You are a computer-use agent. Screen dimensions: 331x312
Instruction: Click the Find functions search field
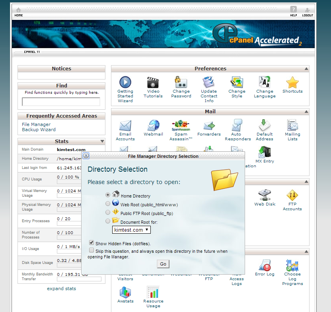click(x=61, y=101)
